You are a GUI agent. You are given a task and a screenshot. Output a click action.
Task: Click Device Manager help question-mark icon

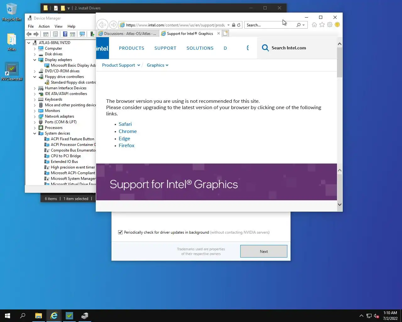[65, 34]
